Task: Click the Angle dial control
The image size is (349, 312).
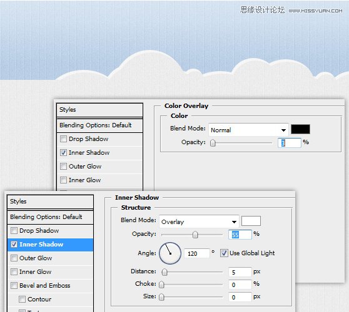Action: (170, 253)
